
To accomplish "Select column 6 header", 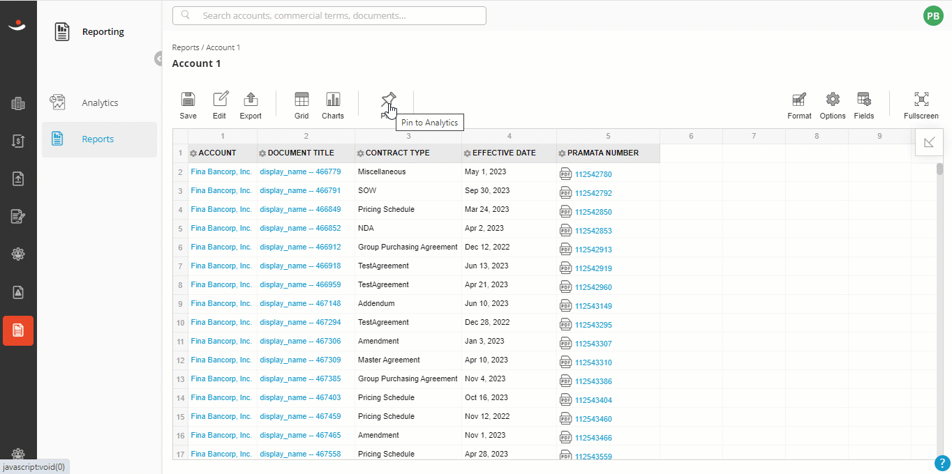I will coord(691,136).
